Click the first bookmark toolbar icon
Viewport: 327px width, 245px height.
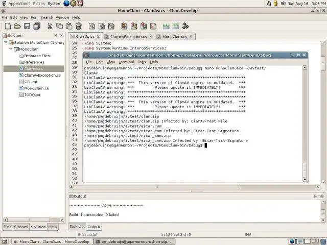tap(124, 26)
